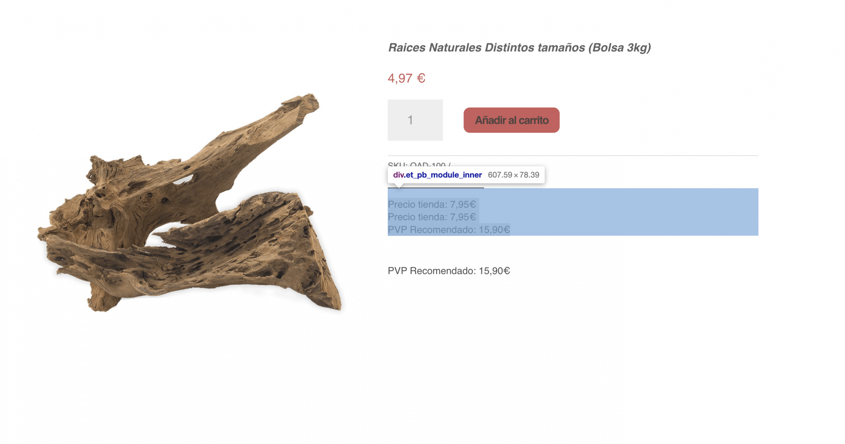Click the unhighlighted PVP Recomendado text
The image size is (845, 444).
[449, 271]
